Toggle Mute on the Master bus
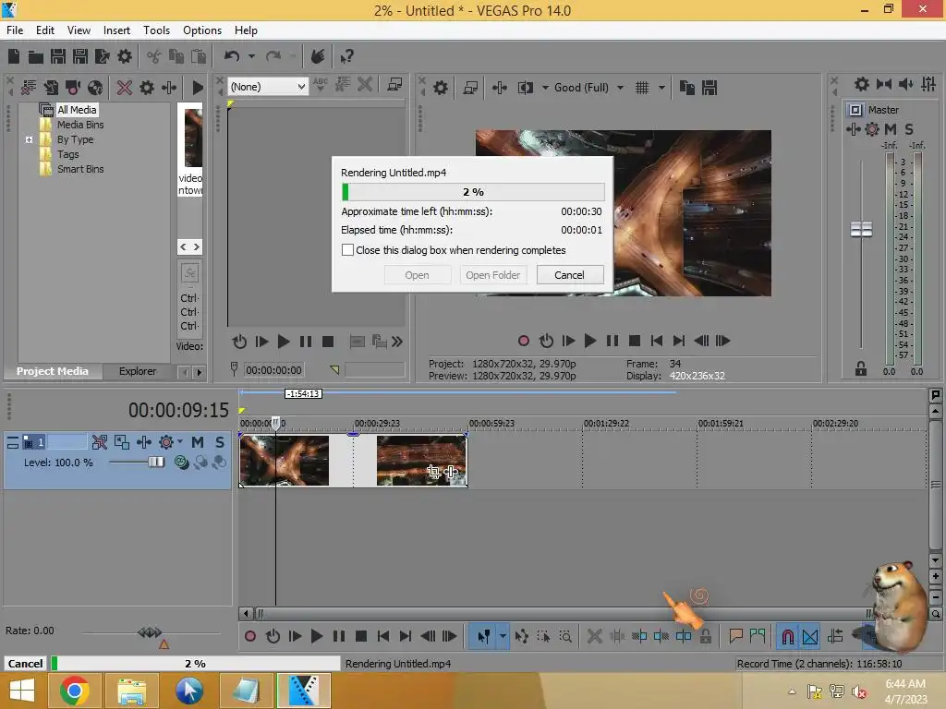This screenshot has width=946, height=709. tap(891, 129)
